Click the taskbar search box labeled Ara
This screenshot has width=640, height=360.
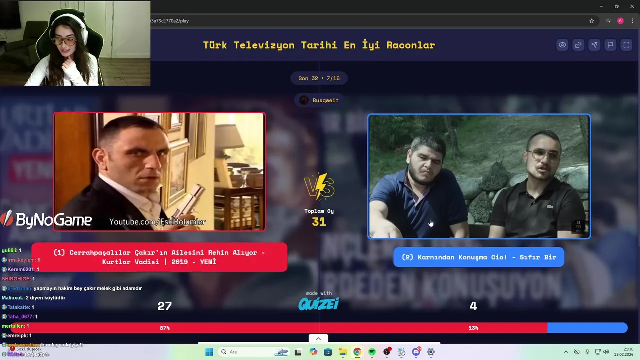click(x=255, y=352)
